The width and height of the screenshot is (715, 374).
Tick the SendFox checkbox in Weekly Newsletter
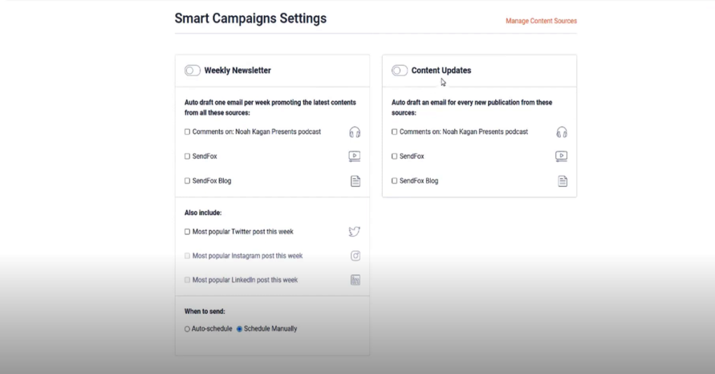pyautogui.click(x=187, y=156)
